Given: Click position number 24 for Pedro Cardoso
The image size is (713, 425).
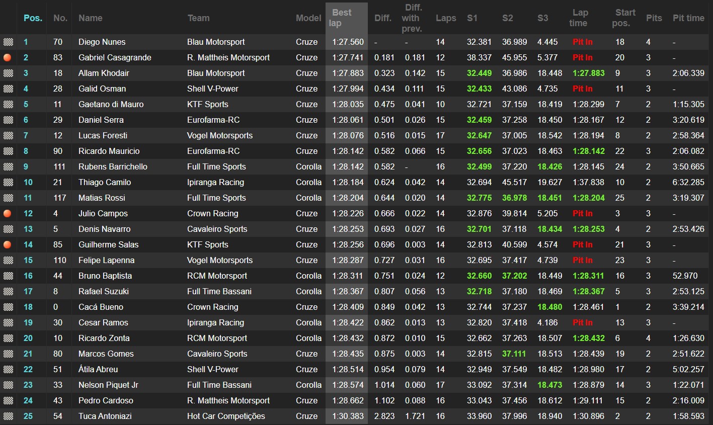Looking at the screenshot, I should click(x=28, y=400).
